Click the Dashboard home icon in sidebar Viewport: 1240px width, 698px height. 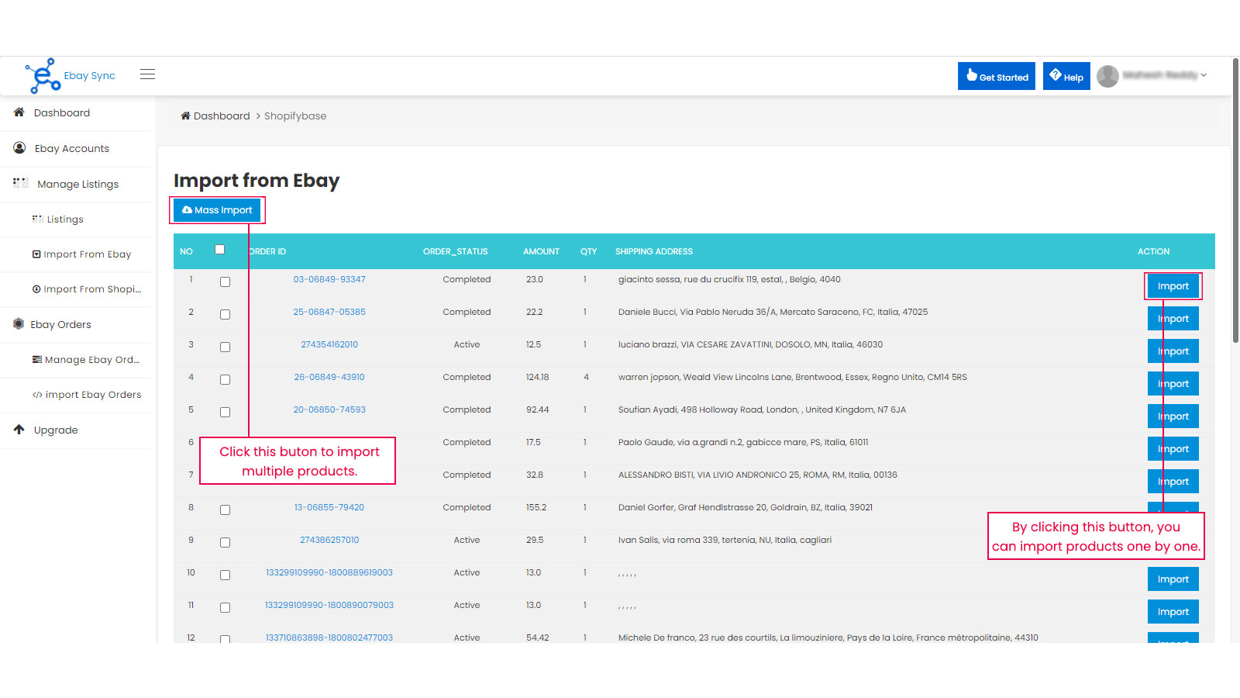tap(19, 112)
